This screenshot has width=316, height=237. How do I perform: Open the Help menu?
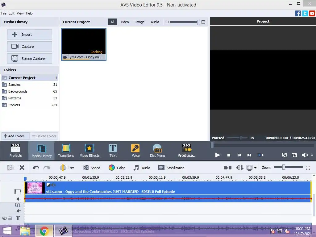click(x=29, y=13)
